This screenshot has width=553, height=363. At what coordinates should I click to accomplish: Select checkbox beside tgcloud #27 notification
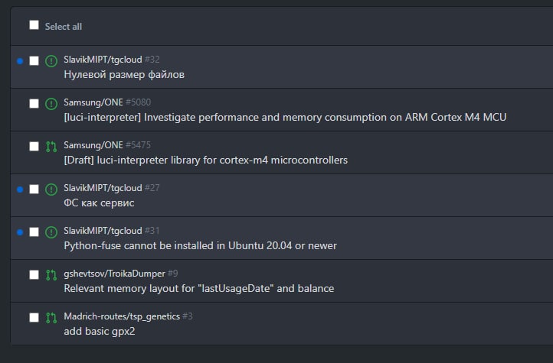(x=34, y=189)
